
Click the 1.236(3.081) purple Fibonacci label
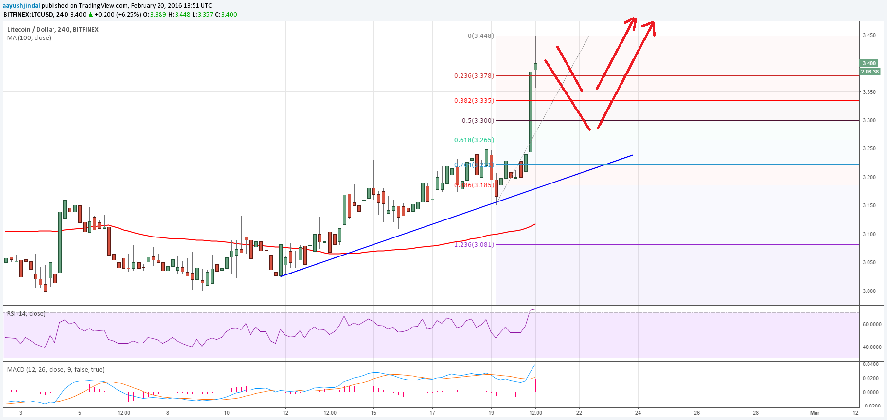pos(474,245)
